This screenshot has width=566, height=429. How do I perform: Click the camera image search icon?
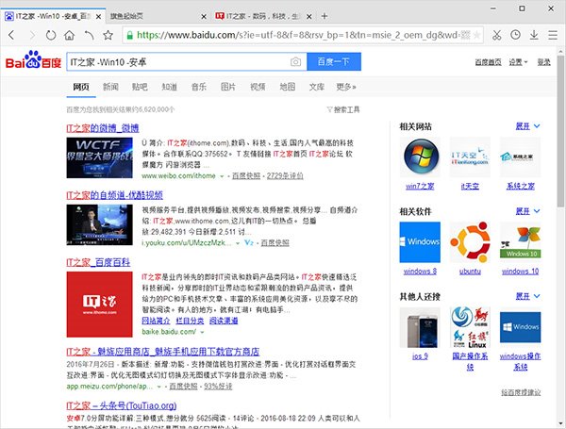(295, 62)
